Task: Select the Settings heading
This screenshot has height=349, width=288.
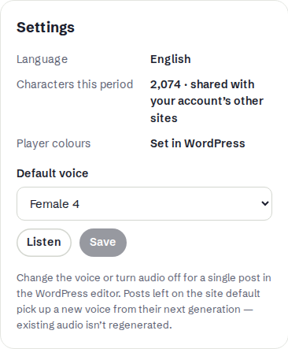Action: click(x=46, y=28)
